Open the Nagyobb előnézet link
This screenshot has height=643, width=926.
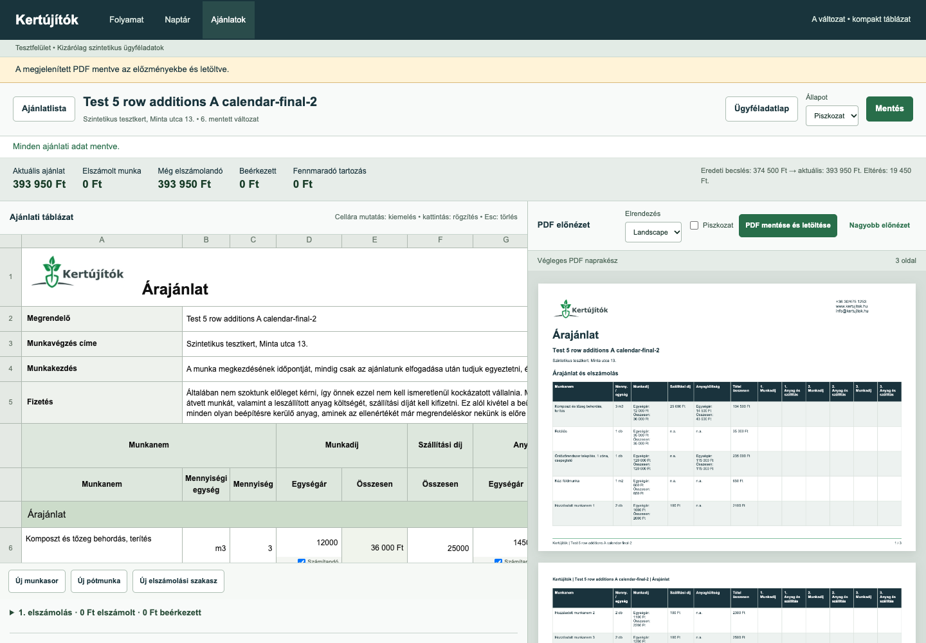[x=879, y=226]
